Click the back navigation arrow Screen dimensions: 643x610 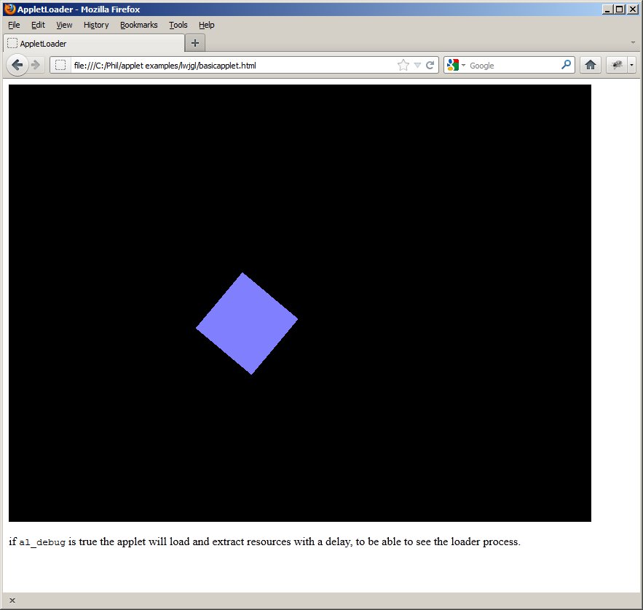pyautogui.click(x=17, y=66)
